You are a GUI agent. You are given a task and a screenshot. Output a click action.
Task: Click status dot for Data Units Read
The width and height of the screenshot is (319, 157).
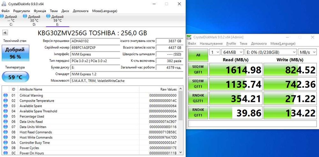[5, 121]
